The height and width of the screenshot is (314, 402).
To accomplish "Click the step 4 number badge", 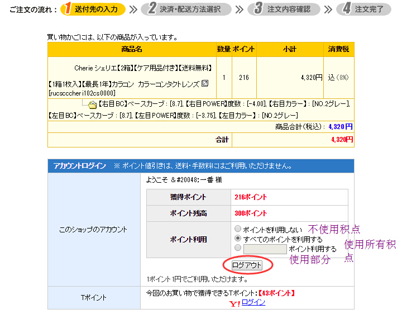I will pos(347,9).
